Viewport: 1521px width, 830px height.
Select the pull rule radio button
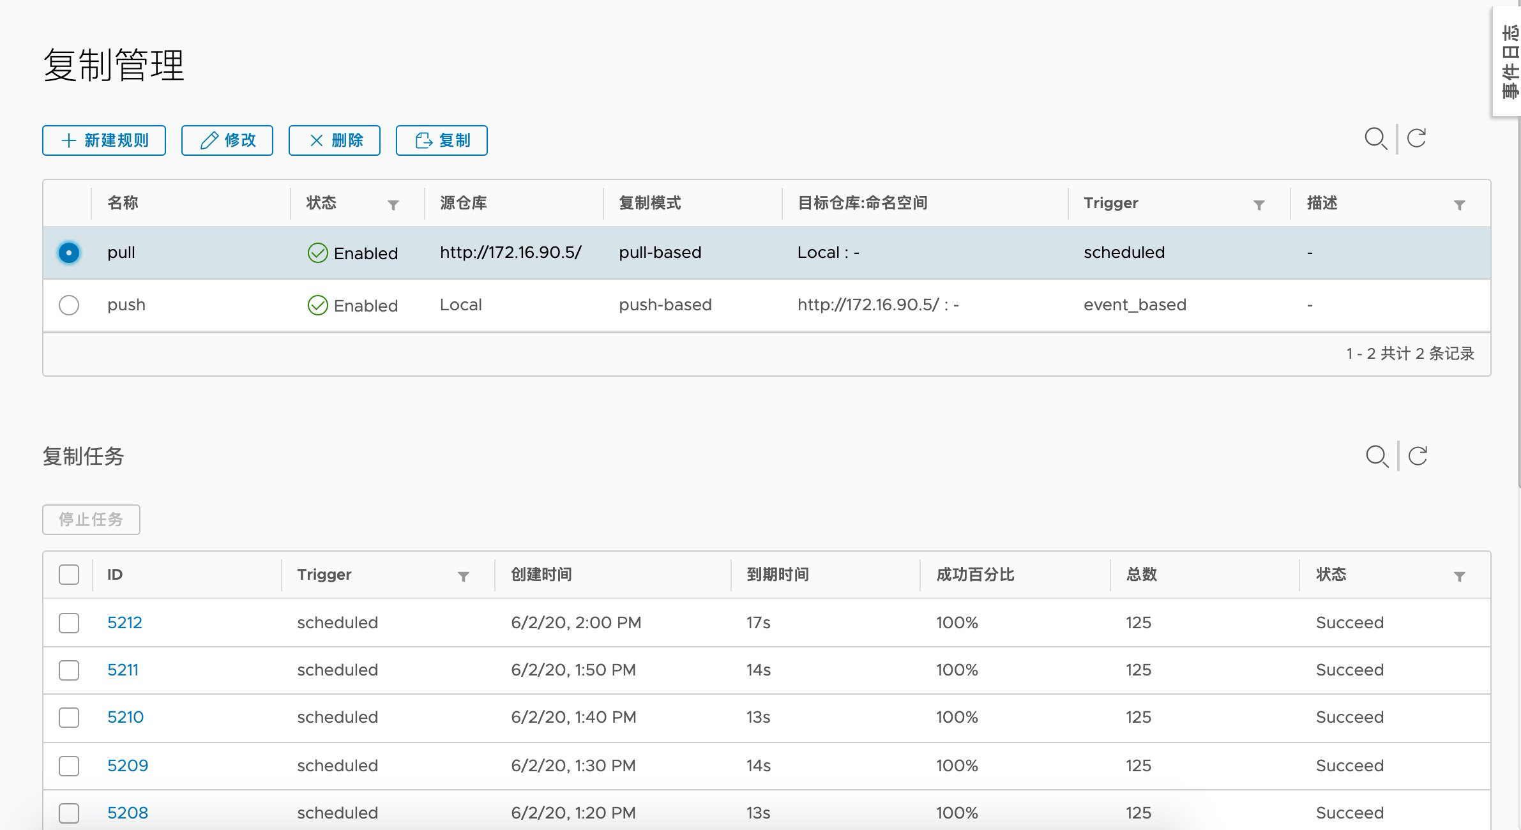[x=69, y=253]
